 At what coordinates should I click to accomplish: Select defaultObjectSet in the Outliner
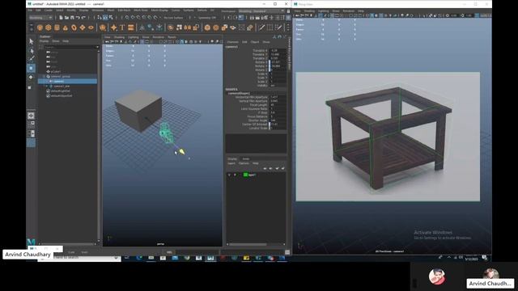tap(62, 95)
